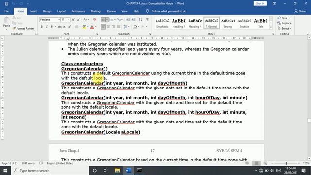Click the bullets list icon
The width and height of the screenshot is (311, 175).
point(103,19)
